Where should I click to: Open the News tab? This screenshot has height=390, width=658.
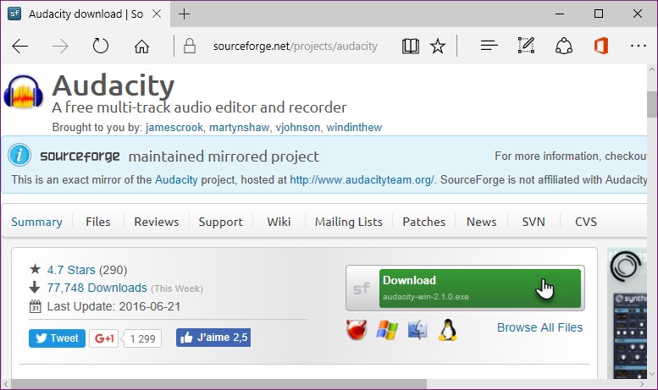pyautogui.click(x=481, y=222)
